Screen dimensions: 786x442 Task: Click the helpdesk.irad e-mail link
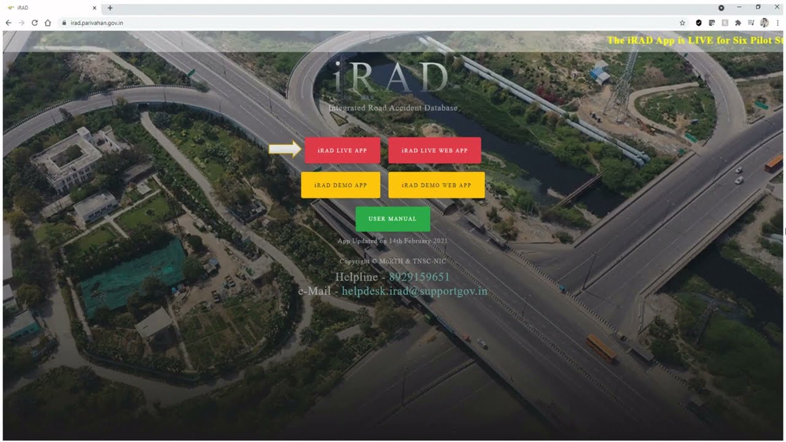tap(414, 291)
